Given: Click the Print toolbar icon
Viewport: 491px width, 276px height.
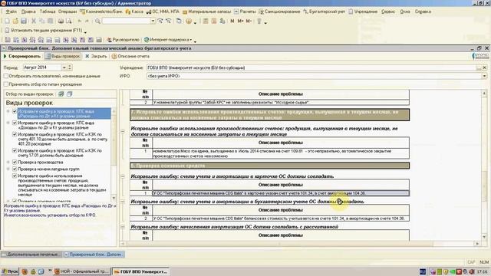Looking at the screenshot, I should coord(61,21).
